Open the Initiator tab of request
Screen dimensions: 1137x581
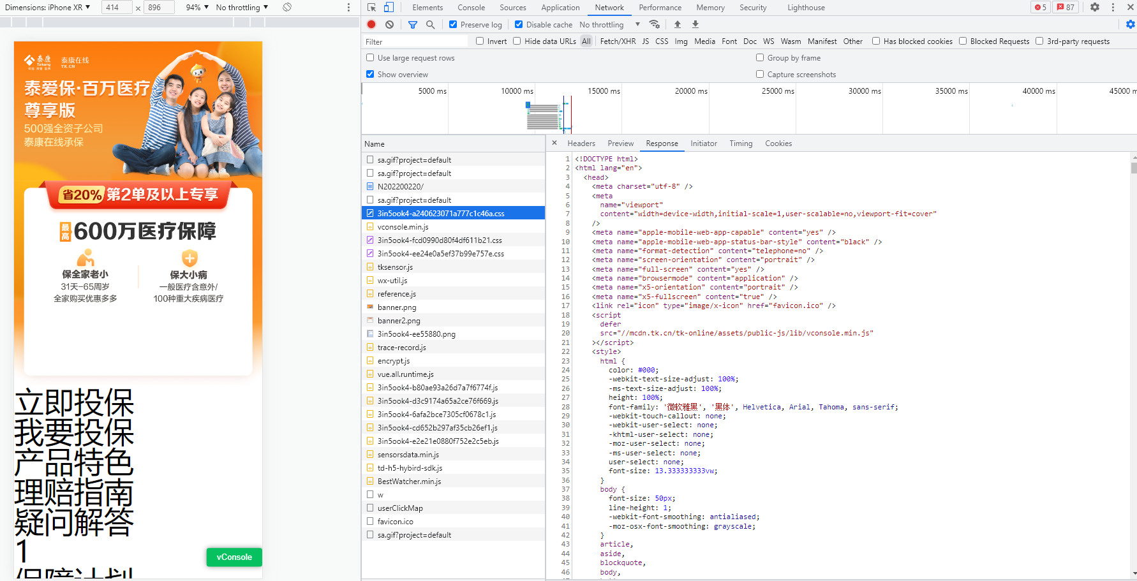[703, 143]
